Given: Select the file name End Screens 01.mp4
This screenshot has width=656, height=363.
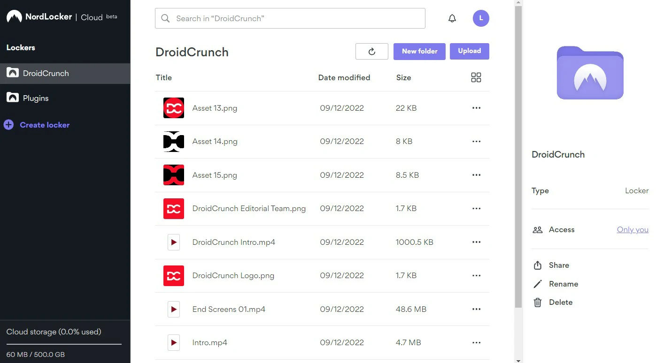Looking at the screenshot, I should [x=229, y=309].
